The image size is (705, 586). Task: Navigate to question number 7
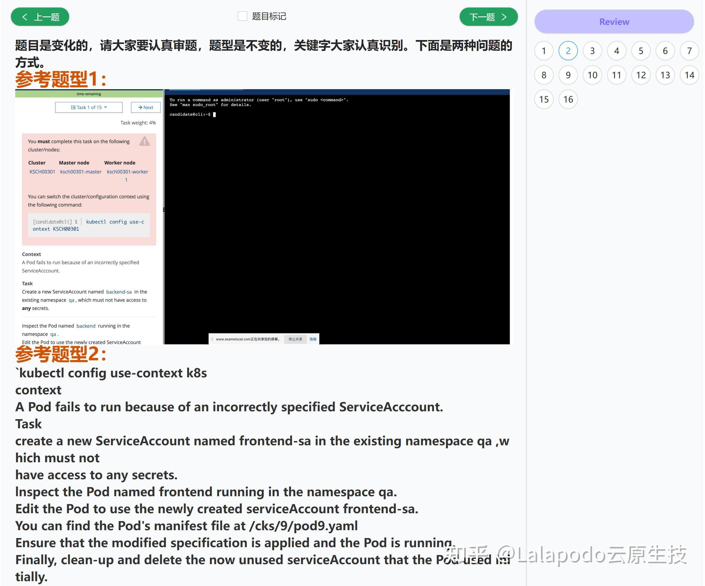(689, 51)
